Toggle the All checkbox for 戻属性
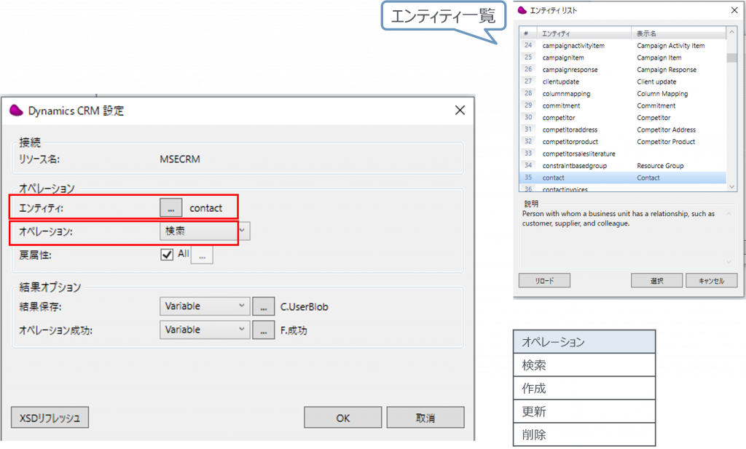 pos(166,254)
